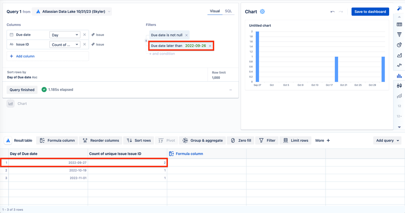Viewport: 405px width, 213px height.
Task: Click the AND '&' filter operator toggle
Action: [x=146, y=41]
